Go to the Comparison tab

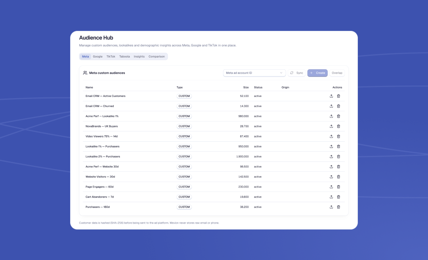(157, 57)
